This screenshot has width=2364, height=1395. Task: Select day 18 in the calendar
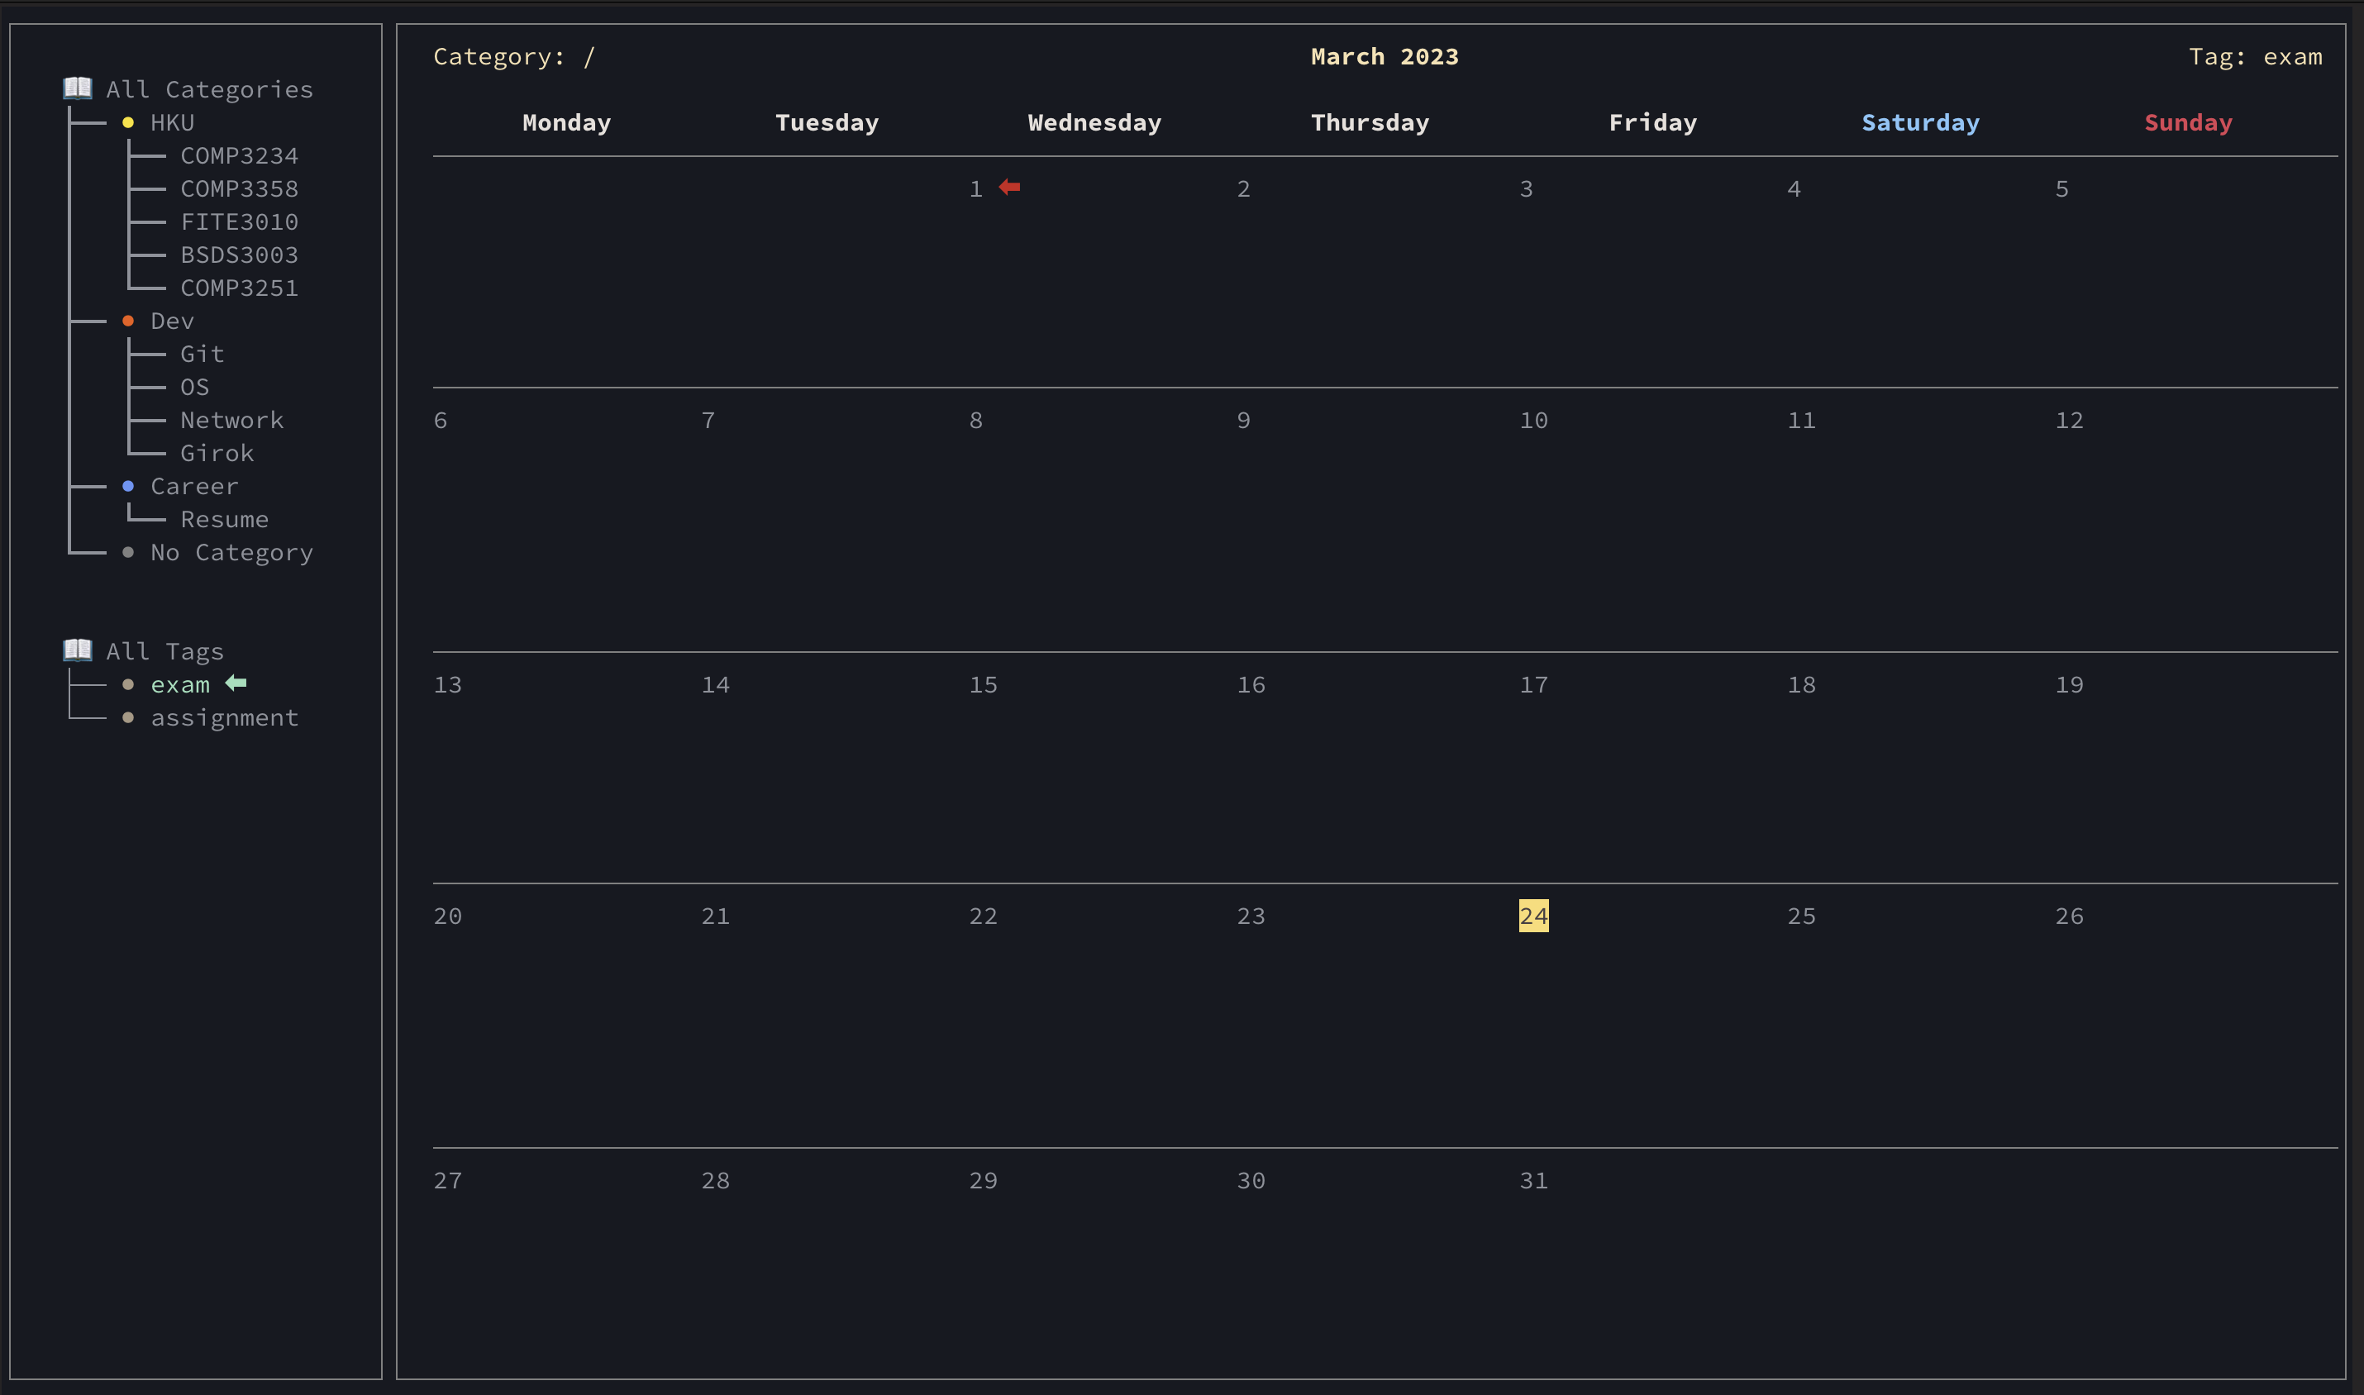point(1801,684)
